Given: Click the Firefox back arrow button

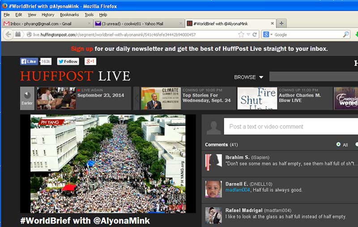Looking at the screenshot, I should (x=9, y=35).
